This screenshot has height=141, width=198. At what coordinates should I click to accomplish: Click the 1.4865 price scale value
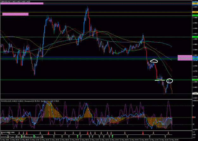(x=195, y=44)
